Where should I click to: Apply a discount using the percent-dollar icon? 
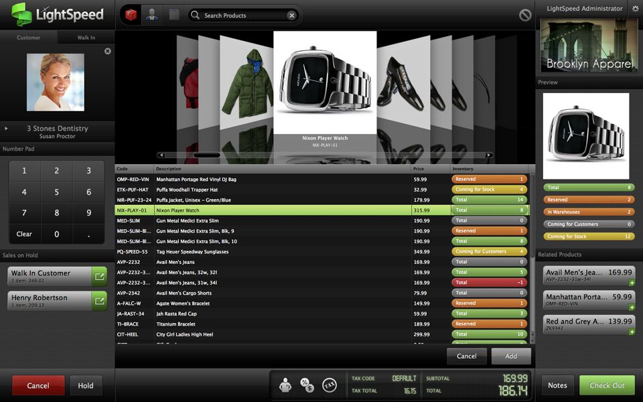click(307, 384)
